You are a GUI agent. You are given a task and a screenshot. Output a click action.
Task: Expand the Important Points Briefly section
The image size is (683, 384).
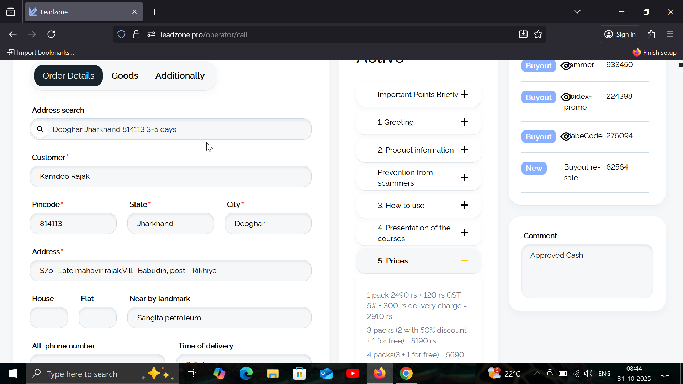coord(464,94)
